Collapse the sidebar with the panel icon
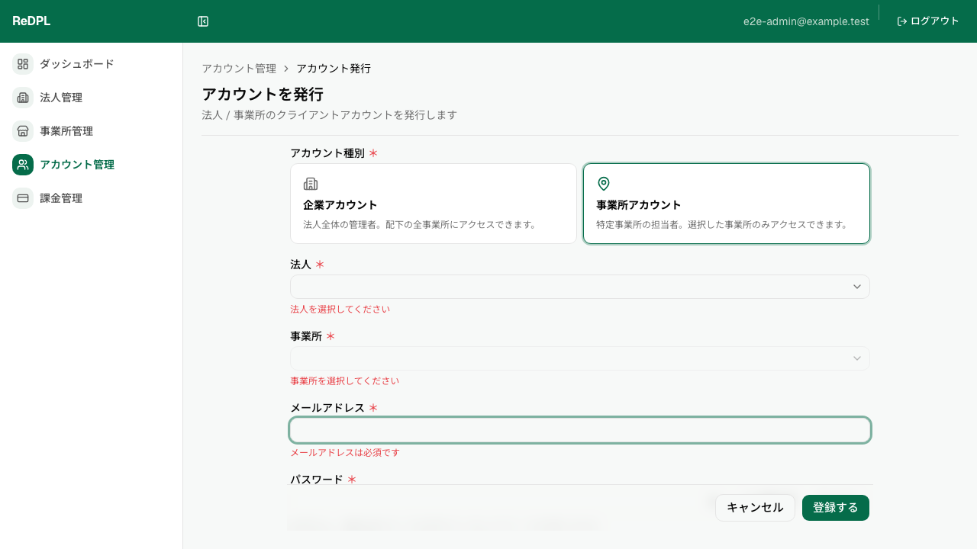977x549 pixels. click(203, 21)
